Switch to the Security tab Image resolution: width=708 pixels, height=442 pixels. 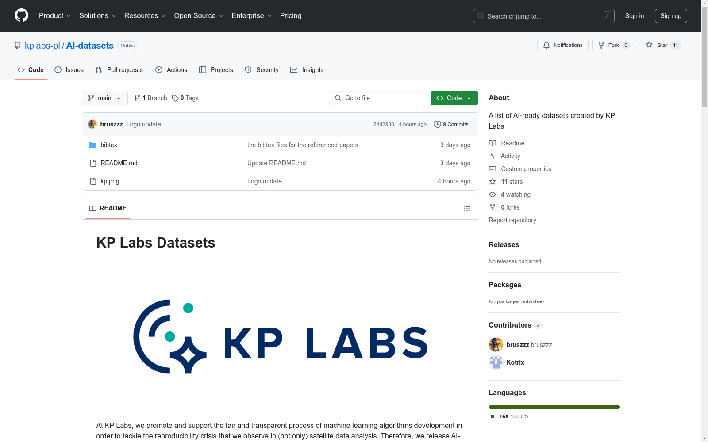262,70
